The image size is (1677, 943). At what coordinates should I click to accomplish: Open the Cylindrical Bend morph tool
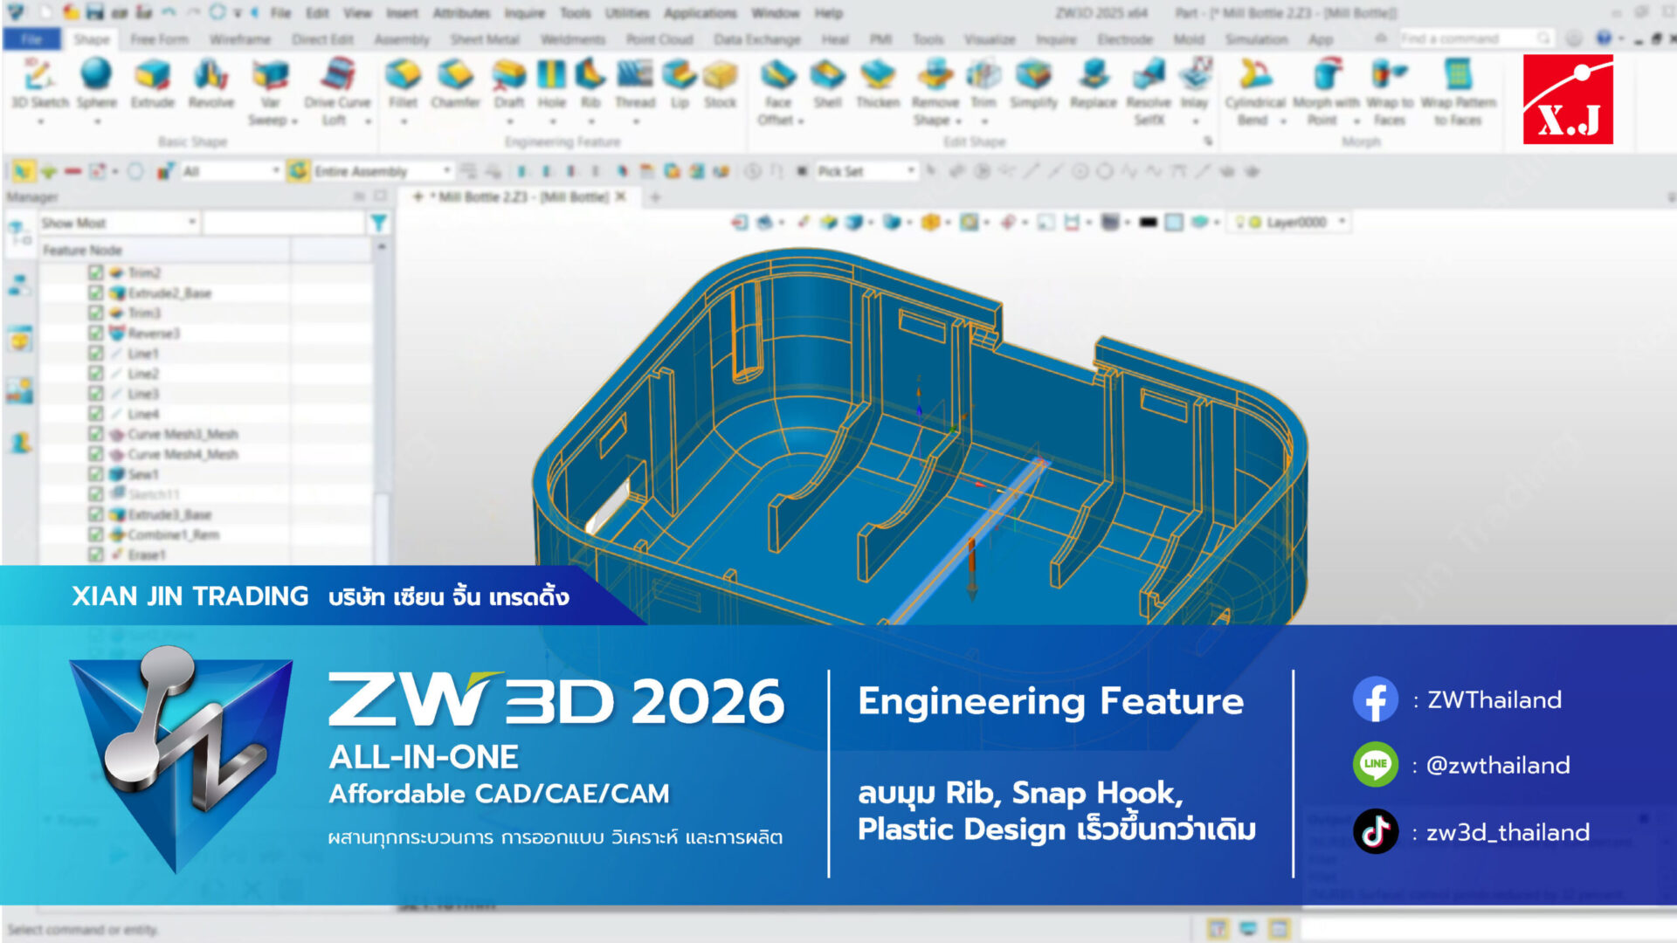coord(1255,76)
